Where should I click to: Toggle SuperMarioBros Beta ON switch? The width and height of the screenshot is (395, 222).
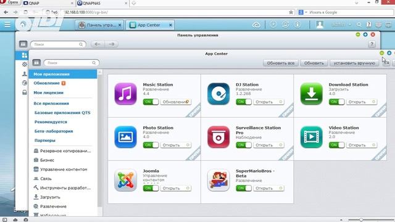pos(244,188)
